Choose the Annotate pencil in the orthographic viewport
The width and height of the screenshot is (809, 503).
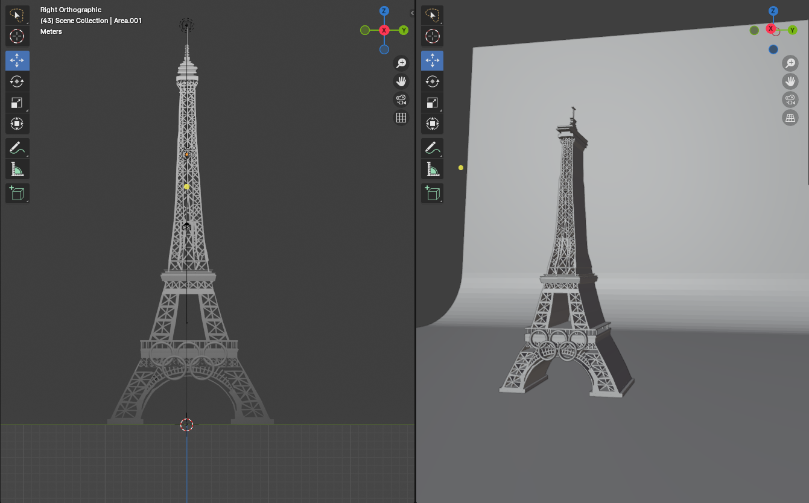[17, 148]
